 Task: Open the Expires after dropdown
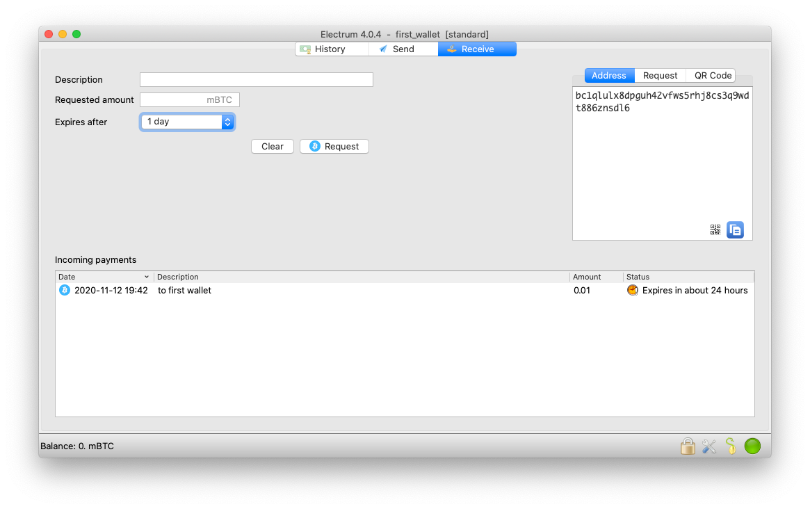(x=187, y=122)
